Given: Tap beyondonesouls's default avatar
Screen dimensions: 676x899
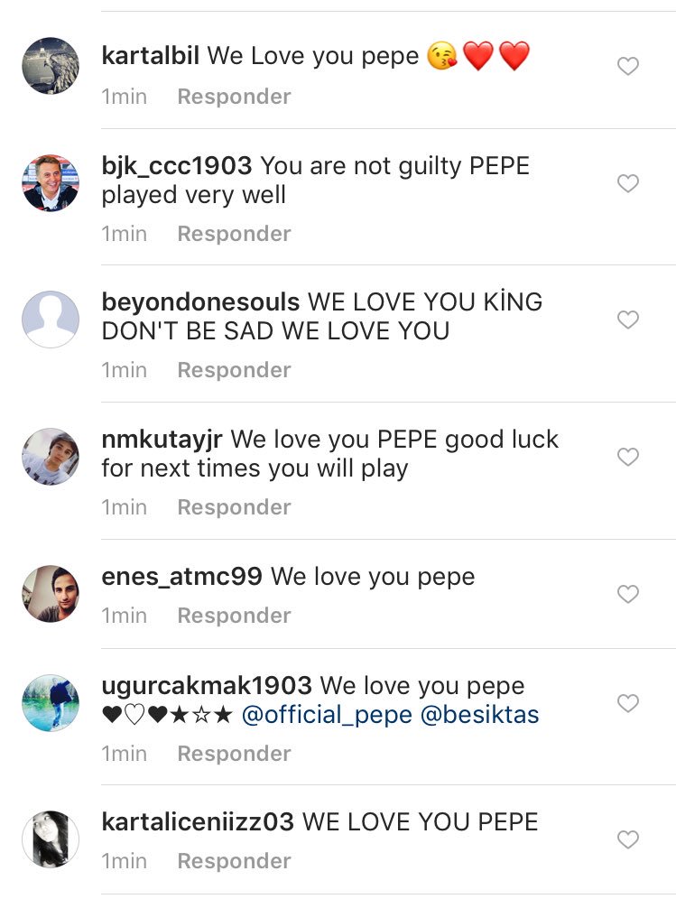Looking at the screenshot, I should [51, 320].
